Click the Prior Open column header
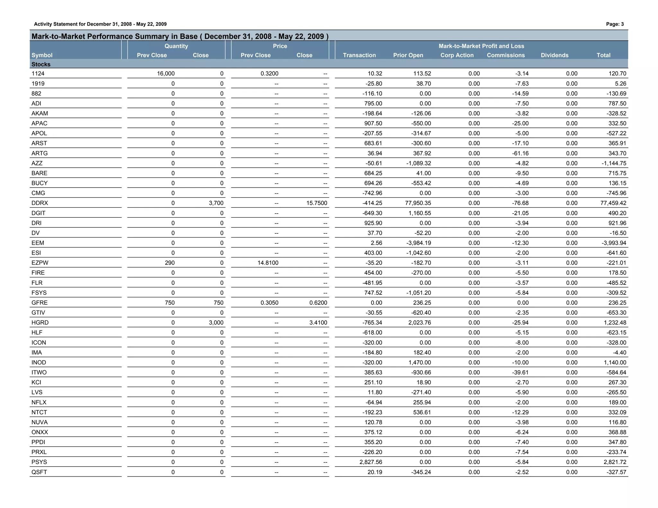The width and height of the screenshot is (658, 508). (408, 55)
